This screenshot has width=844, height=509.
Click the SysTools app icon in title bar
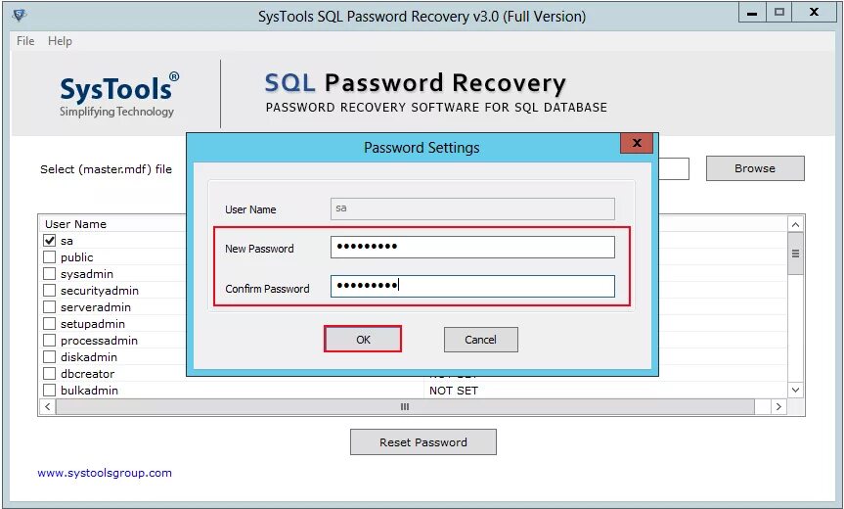(19, 15)
